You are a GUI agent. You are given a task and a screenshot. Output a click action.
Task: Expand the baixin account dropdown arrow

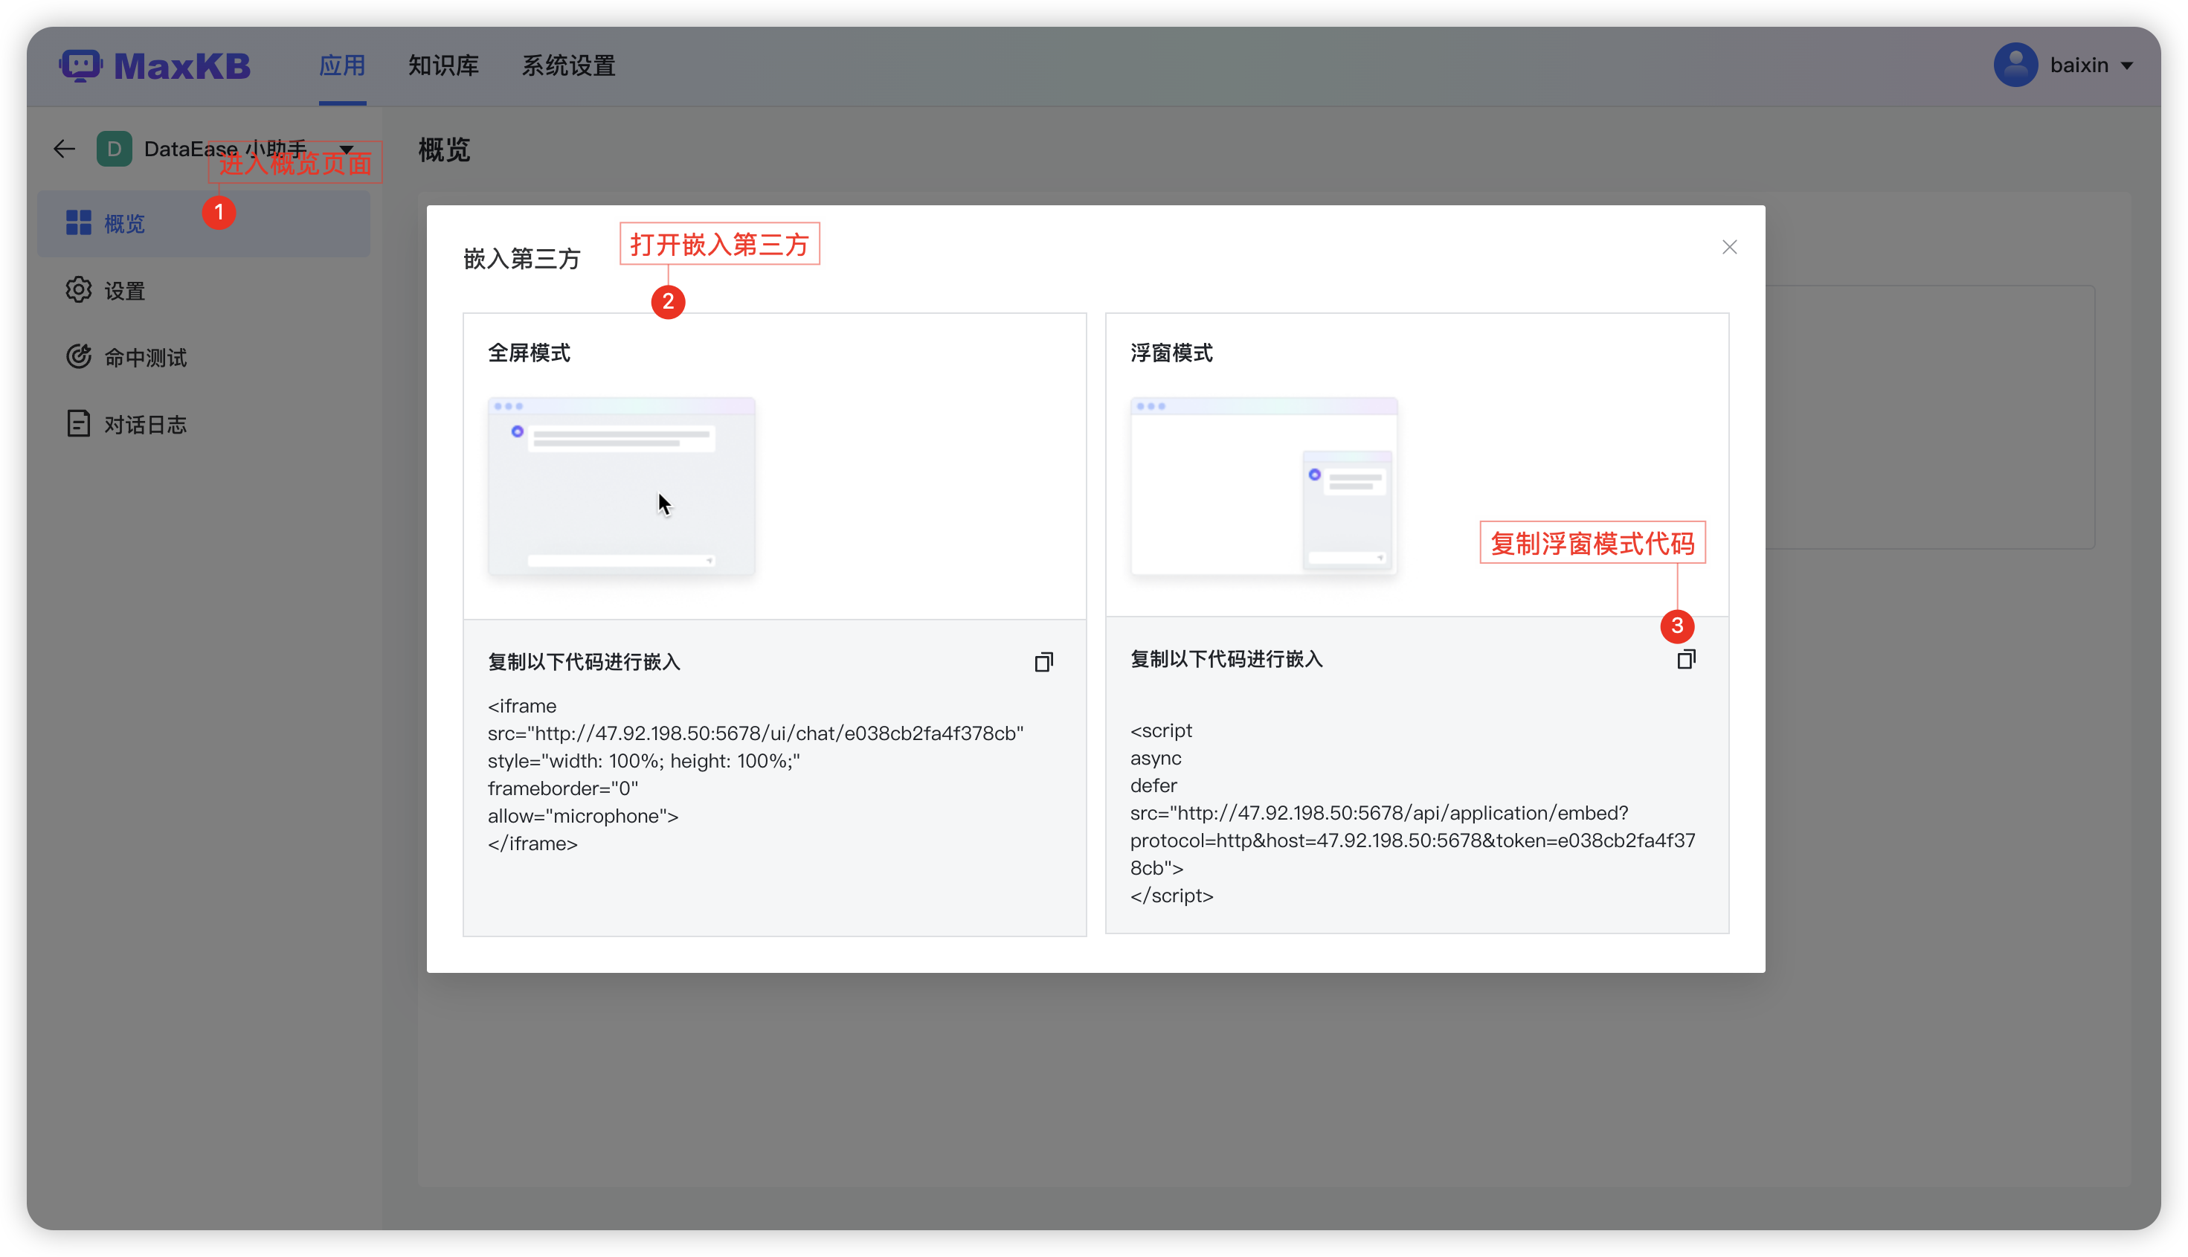click(2127, 65)
